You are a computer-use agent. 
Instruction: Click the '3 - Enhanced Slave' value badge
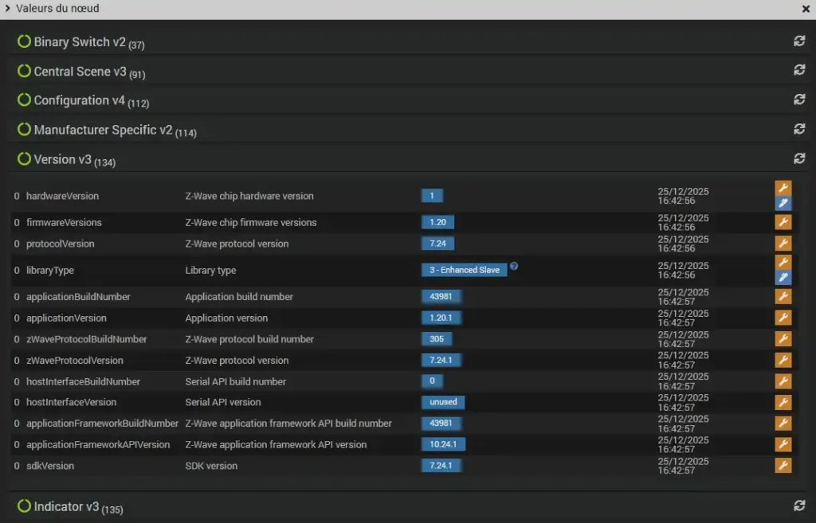(x=464, y=270)
